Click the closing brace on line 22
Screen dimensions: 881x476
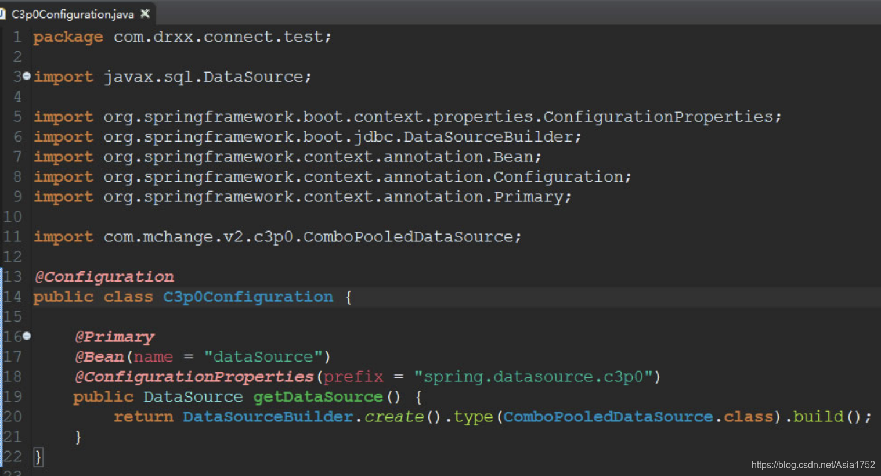pyautogui.click(x=38, y=457)
